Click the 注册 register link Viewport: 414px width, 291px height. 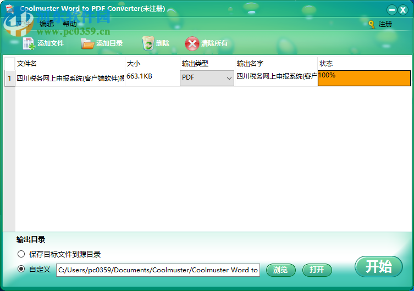(x=385, y=24)
